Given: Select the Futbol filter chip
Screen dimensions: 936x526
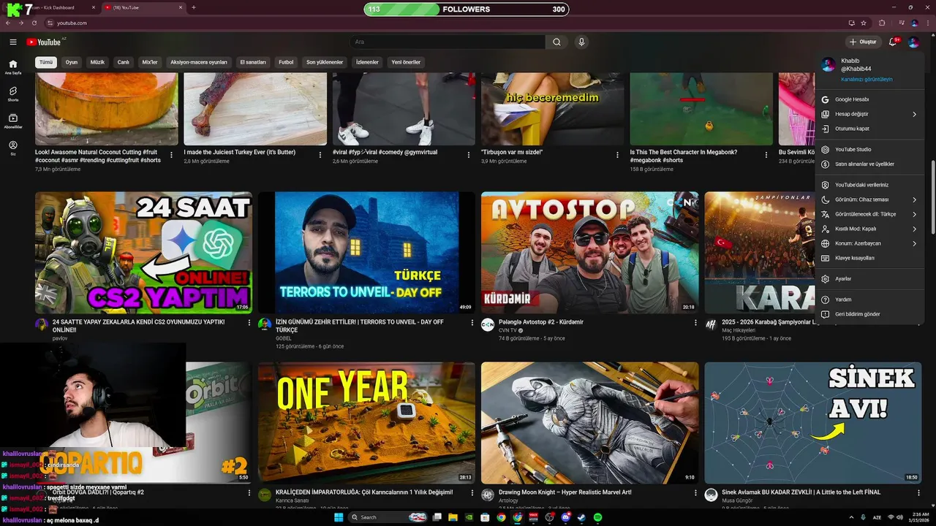Looking at the screenshot, I should pos(286,62).
